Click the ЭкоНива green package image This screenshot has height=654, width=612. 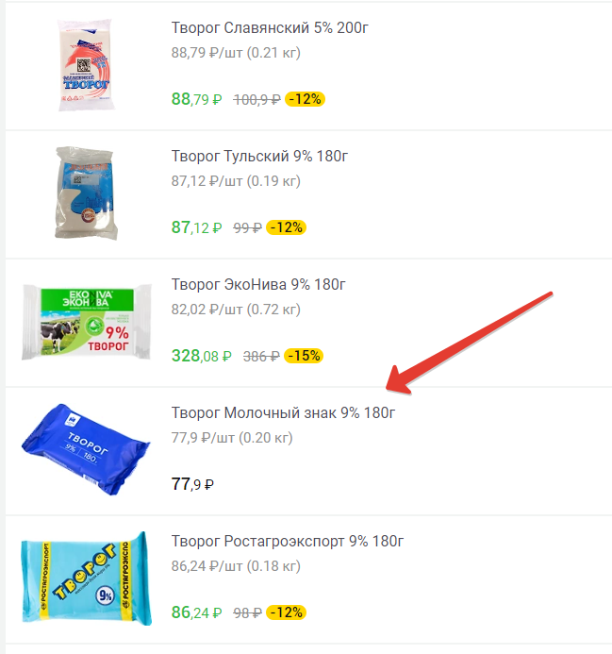87,322
